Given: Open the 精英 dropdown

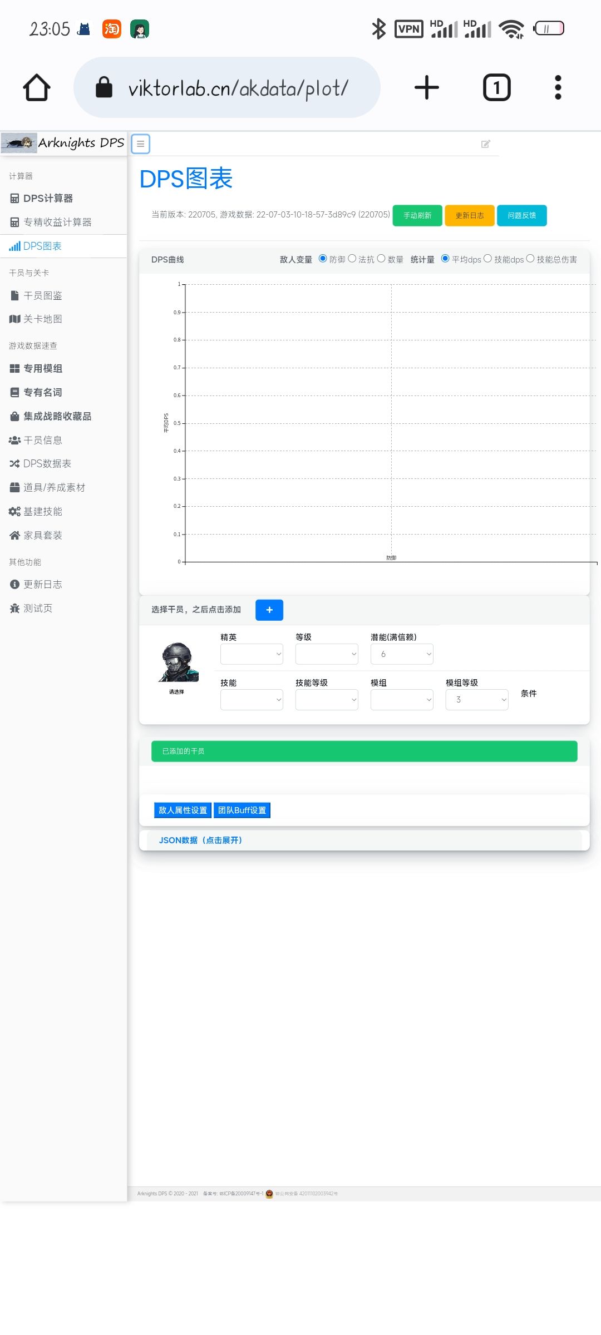Looking at the screenshot, I should 252,654.
